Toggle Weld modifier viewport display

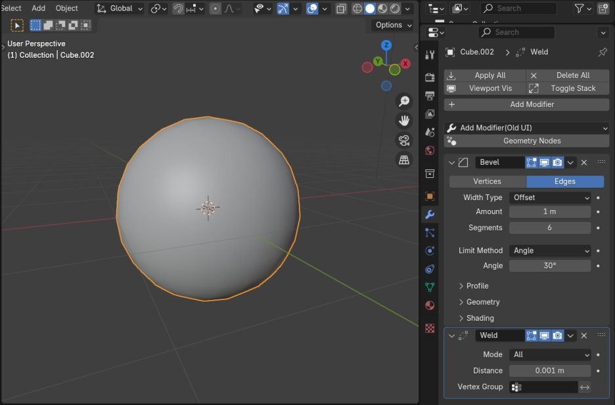pos(545,335)
